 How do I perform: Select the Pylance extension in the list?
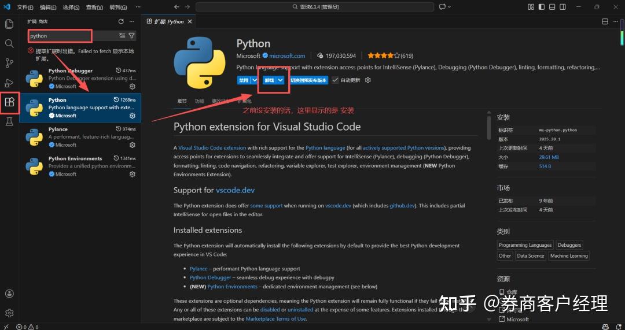80,137
